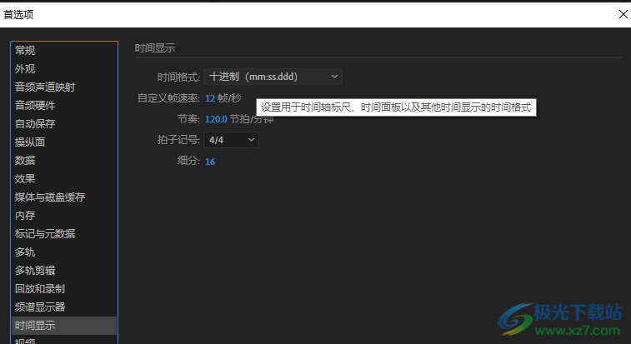
Task: Select 数据 in the sidebar
Action: [x=25, y=161]
